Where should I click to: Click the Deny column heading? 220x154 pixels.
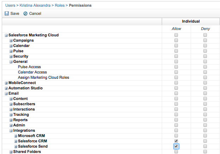pos(206,29)
